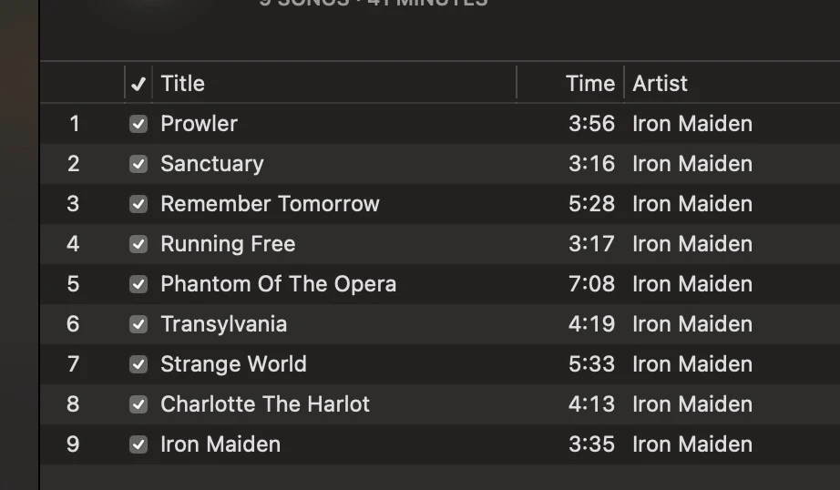Uncheck the Charlotte The Harlot checkbox

point(138,404)
